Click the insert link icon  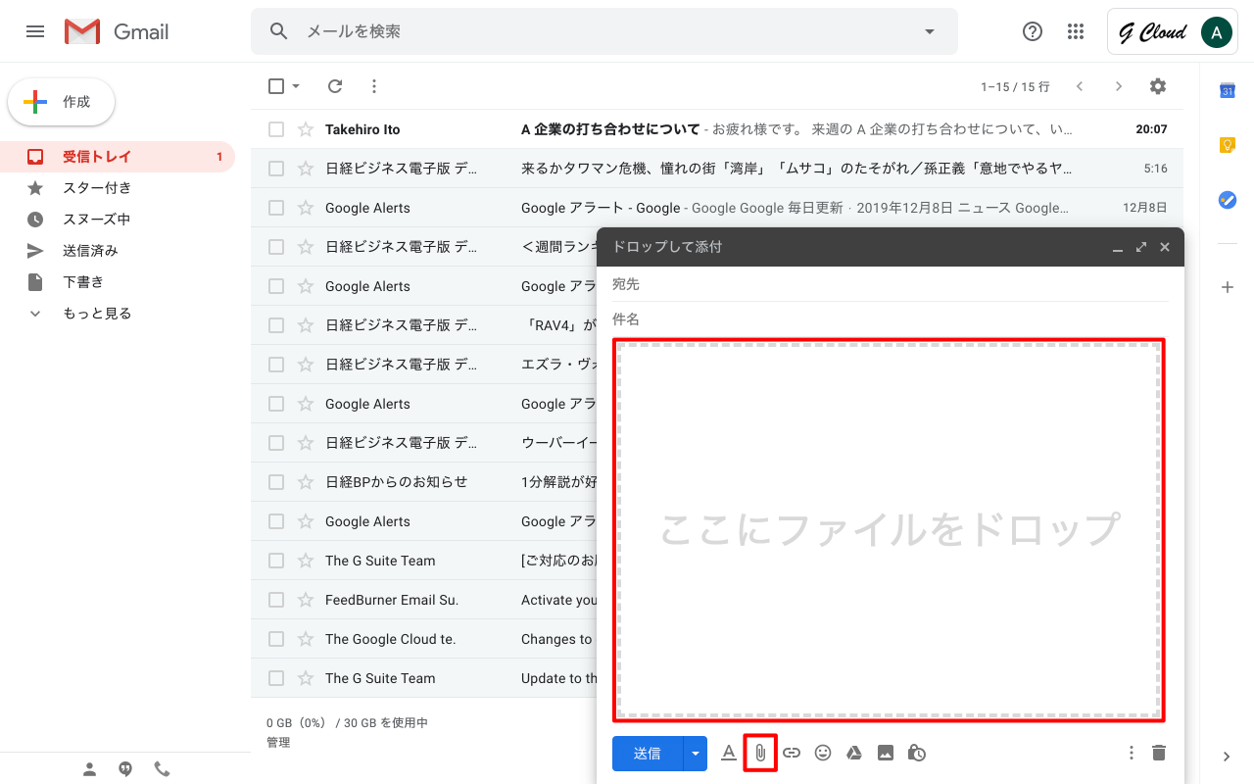tap(792, 753)
